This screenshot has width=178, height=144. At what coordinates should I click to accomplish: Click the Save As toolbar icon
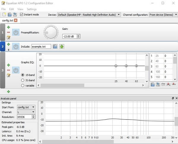coord(15,15)
